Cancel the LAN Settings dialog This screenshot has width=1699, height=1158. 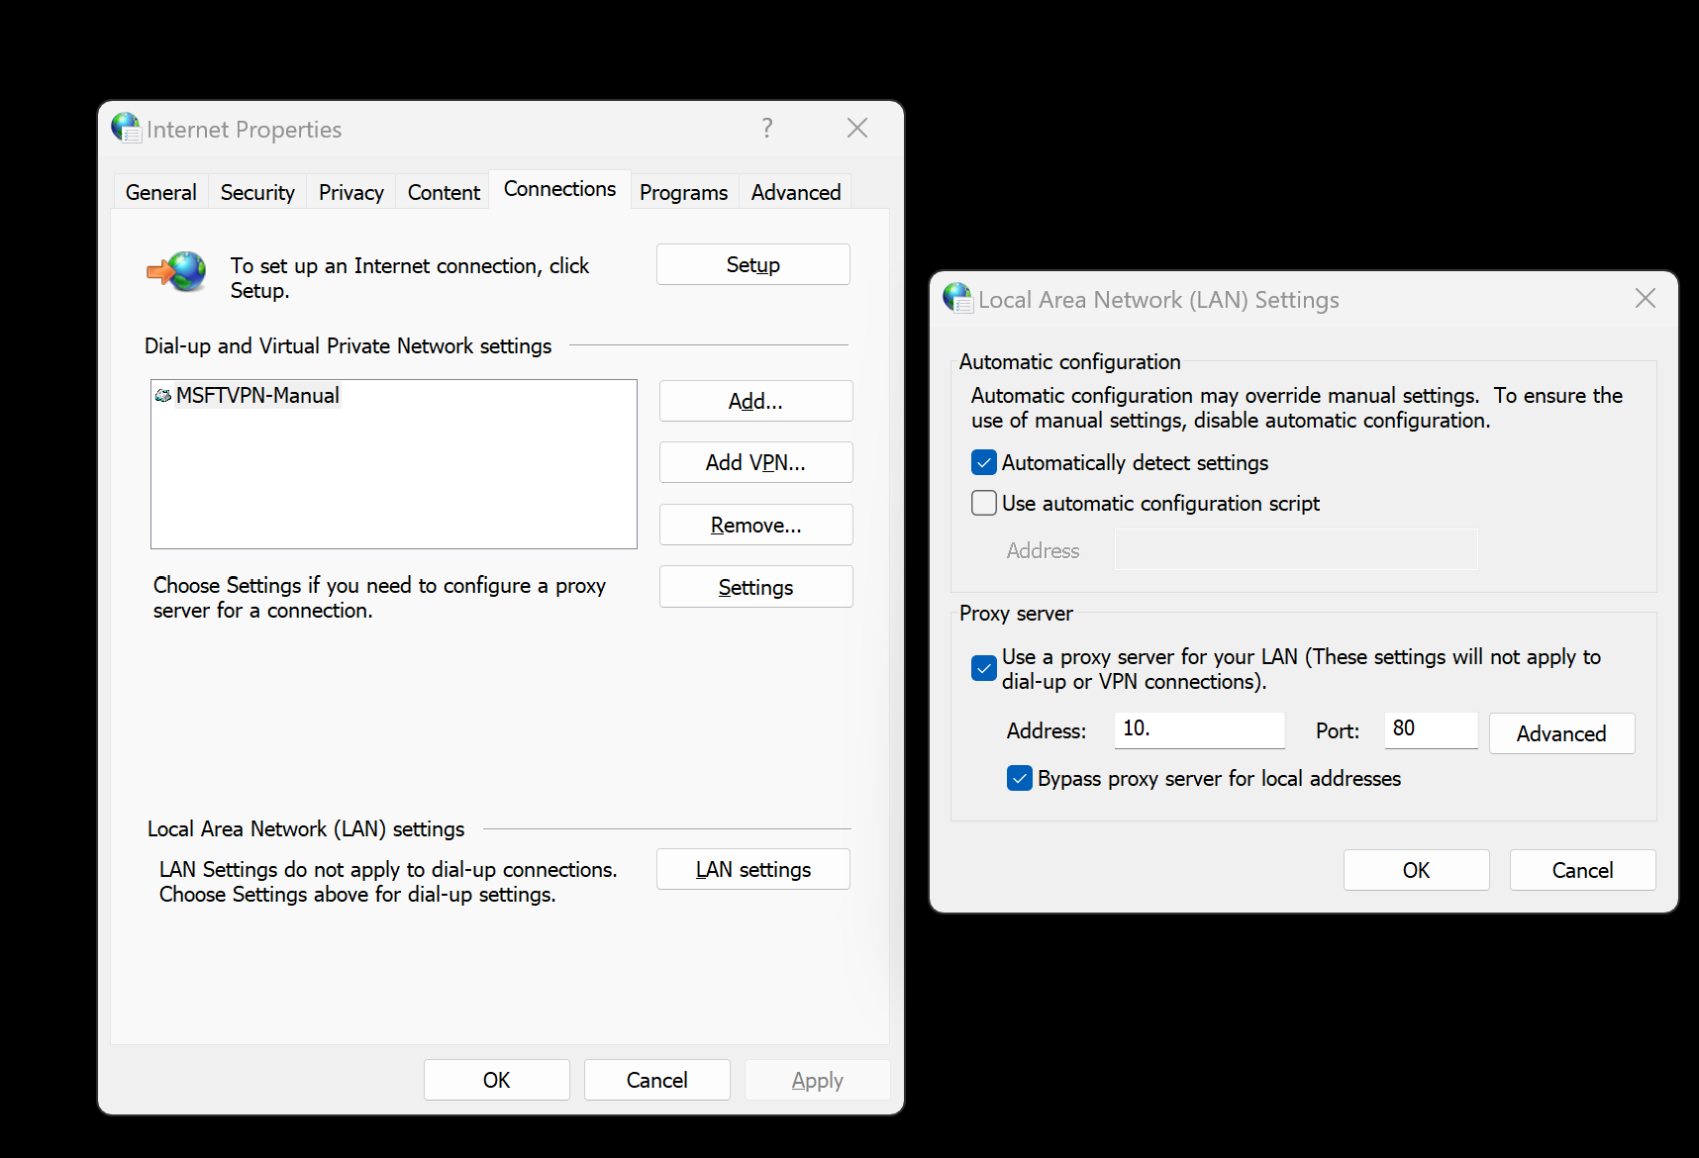(1583, 870)
